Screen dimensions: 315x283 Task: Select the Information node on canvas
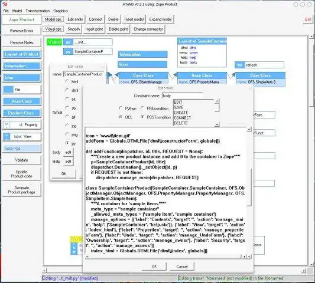(x=142, y=54)
